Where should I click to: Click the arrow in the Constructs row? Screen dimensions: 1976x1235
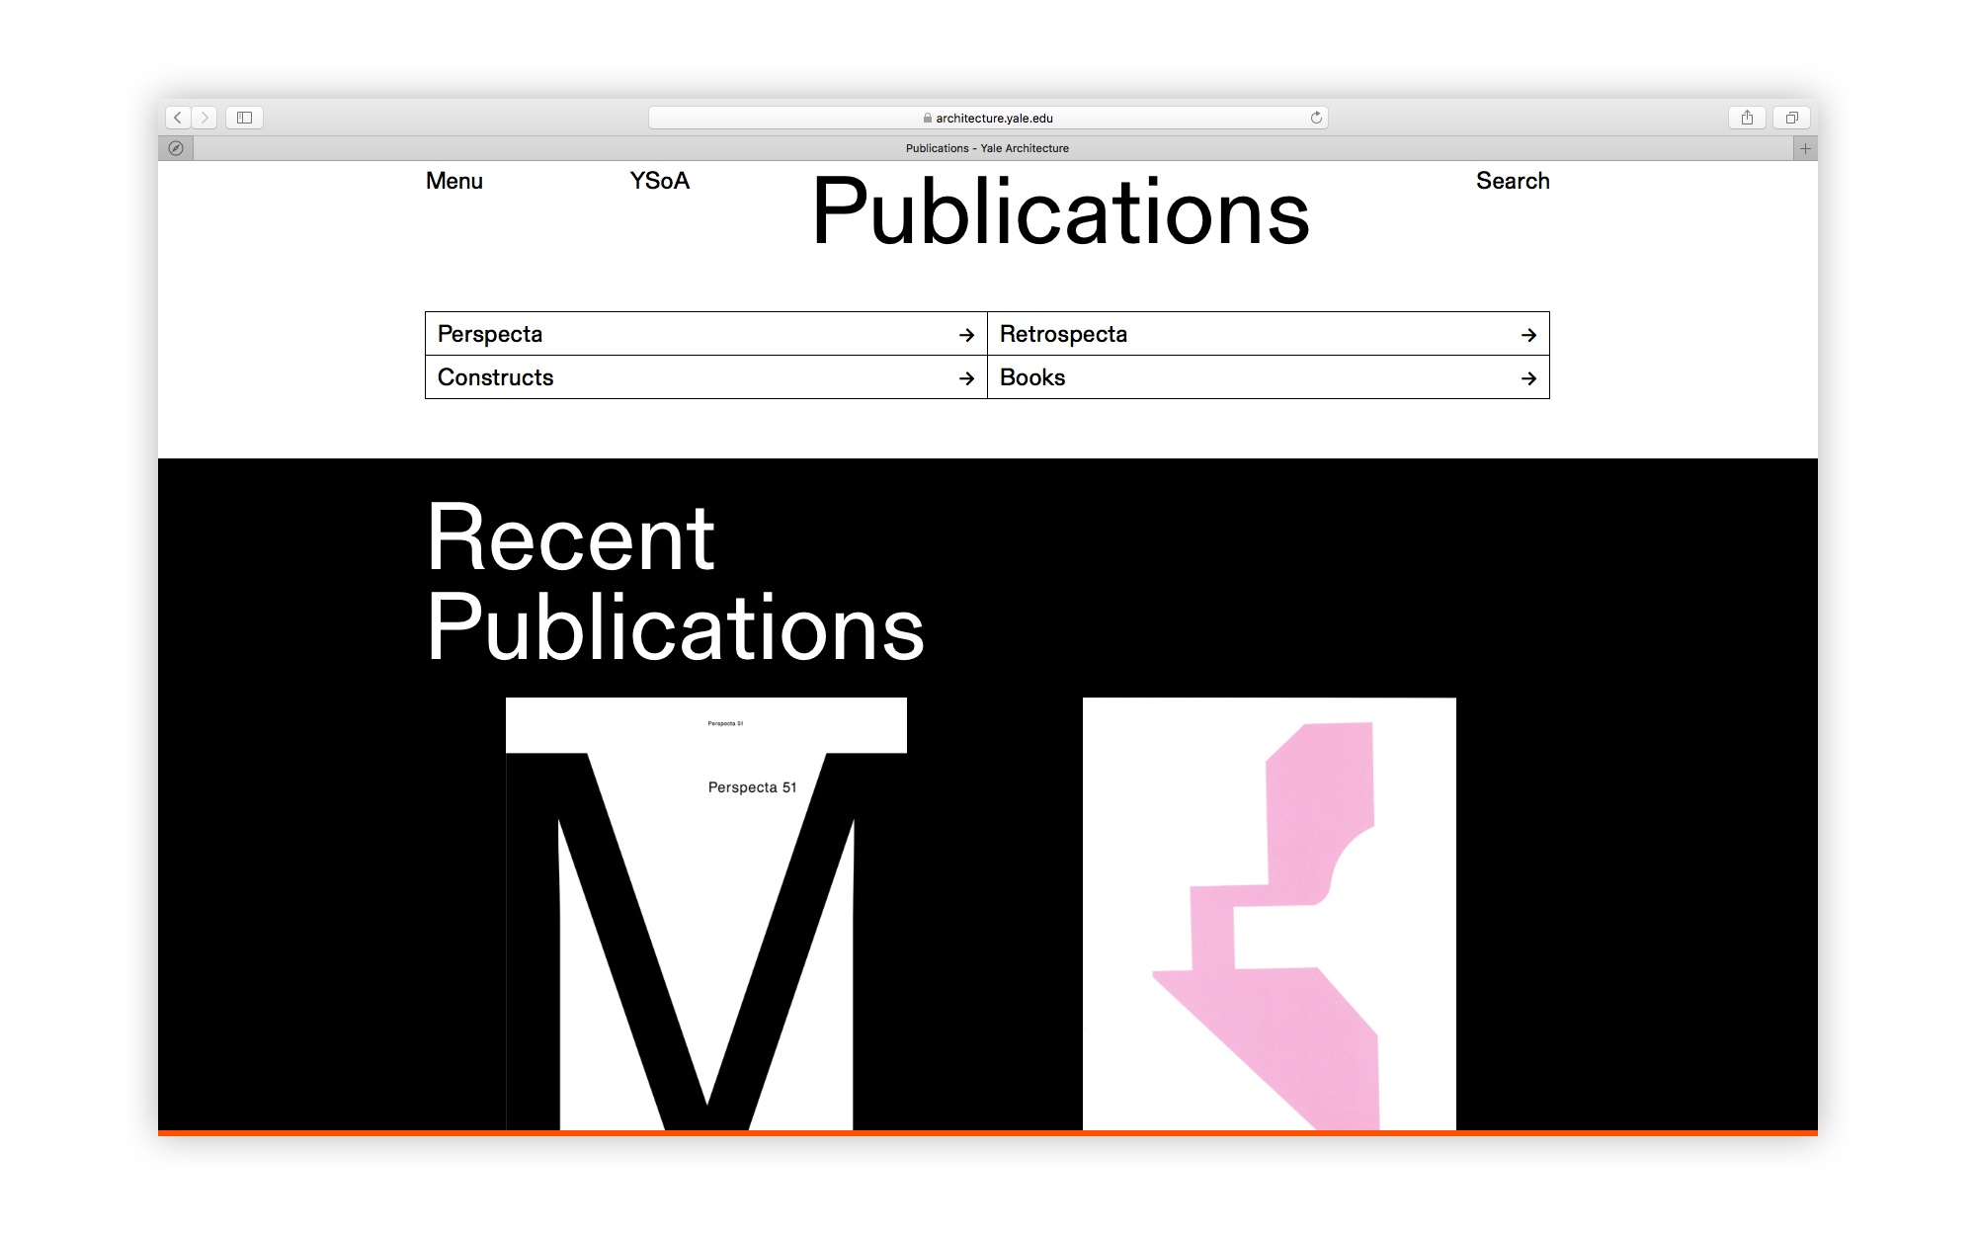click(x=966, y=378)
